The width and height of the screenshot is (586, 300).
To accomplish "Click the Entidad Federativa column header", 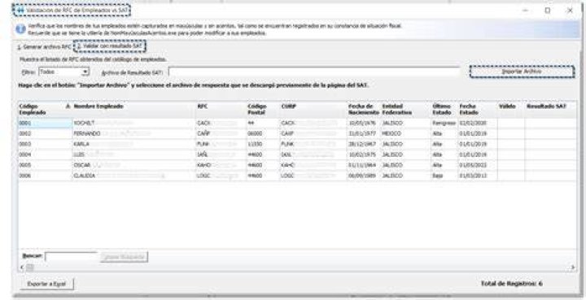I will pyautogui.click(x=405, y=109).
